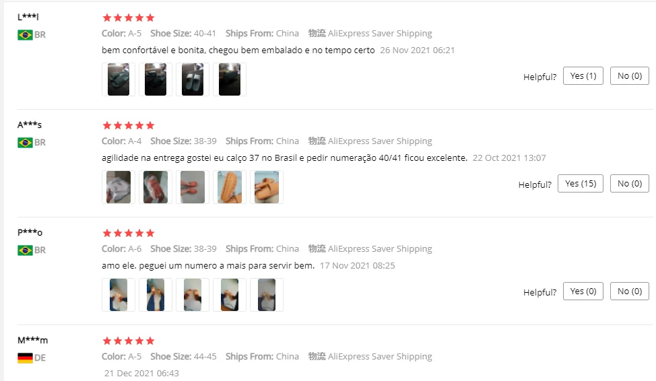Vote Yes (15) on A***s's review
The height and width of the screenshot is (381, 656).
click(581, 184)
